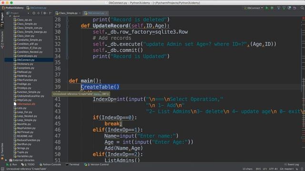Viewport: 305px width, 171px height.
Task: Toggle the 1: Project side tool window
Action: (x=2, y=19)
